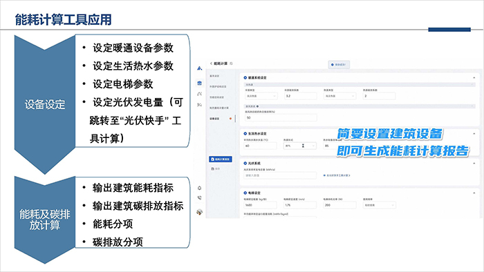Click the elevator speed field showing 1.75
Screen dimensions: 484x272
tap(300, 205)
